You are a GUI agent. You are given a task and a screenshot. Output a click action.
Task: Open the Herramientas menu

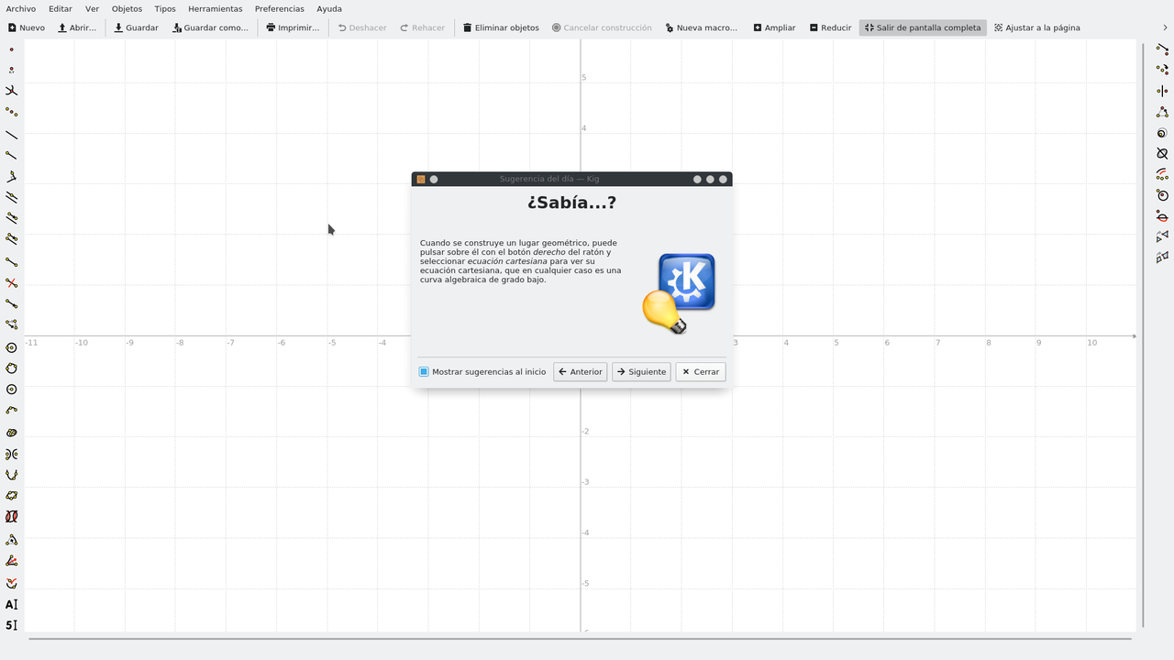point(215,8)
